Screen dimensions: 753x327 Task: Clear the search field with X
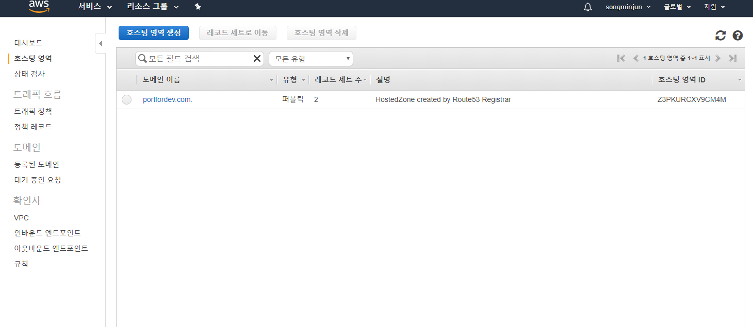[257, 59]
